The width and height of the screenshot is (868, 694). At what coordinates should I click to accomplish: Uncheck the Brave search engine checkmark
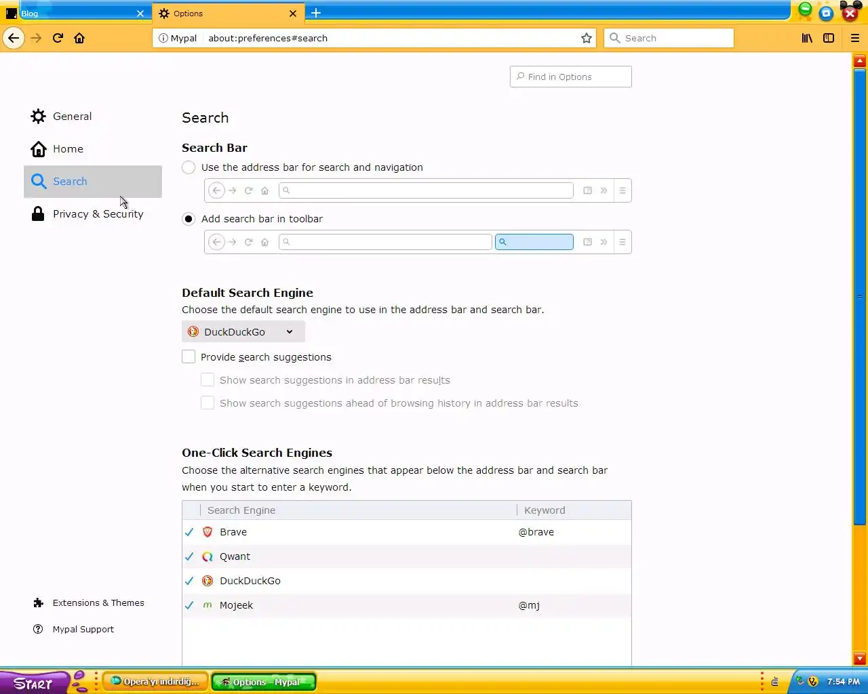pyautogui.click(x=189, y=532)
